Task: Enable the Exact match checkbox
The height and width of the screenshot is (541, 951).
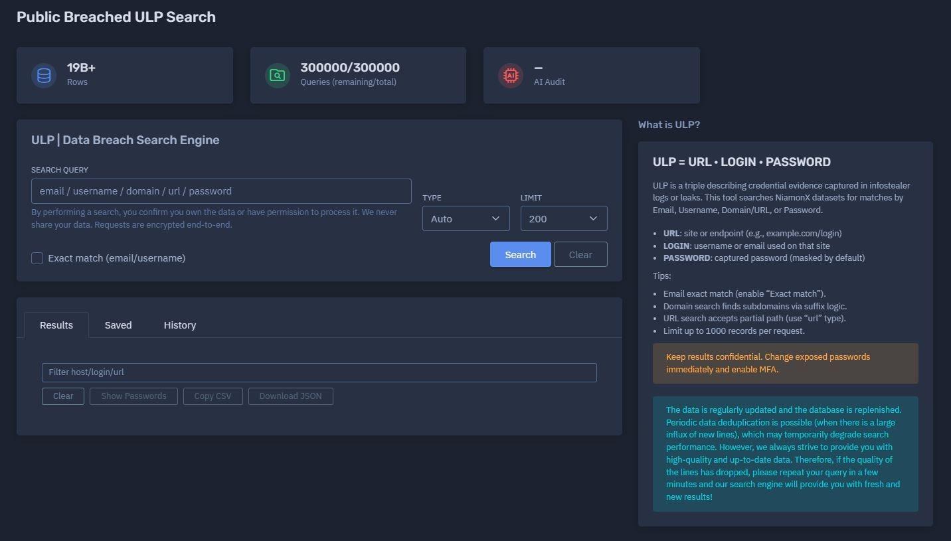Action: point(37,258)
